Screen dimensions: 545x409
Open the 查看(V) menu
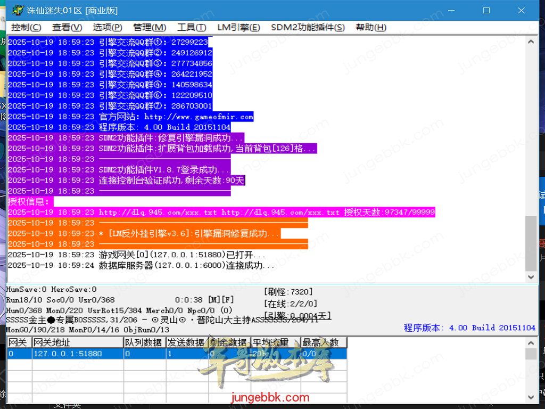(67, 28)
